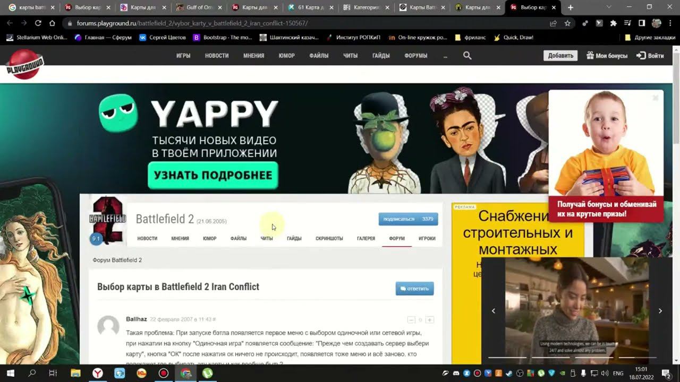Screen dimensions: 680x382
Task: Open Windows Start menu
Action: (10, 374)
